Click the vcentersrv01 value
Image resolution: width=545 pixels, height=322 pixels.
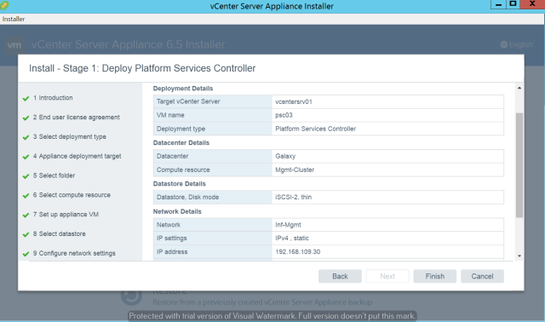tap(294, 101)
